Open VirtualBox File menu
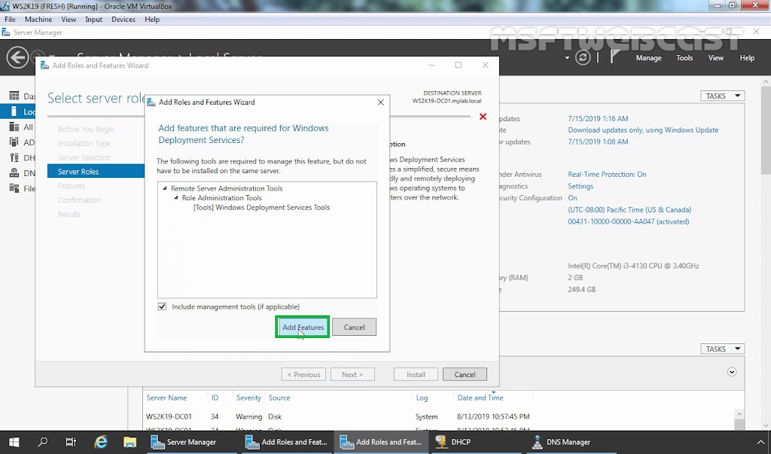The height and width of the screenshot is (454, 771). [x=10, y=19]
